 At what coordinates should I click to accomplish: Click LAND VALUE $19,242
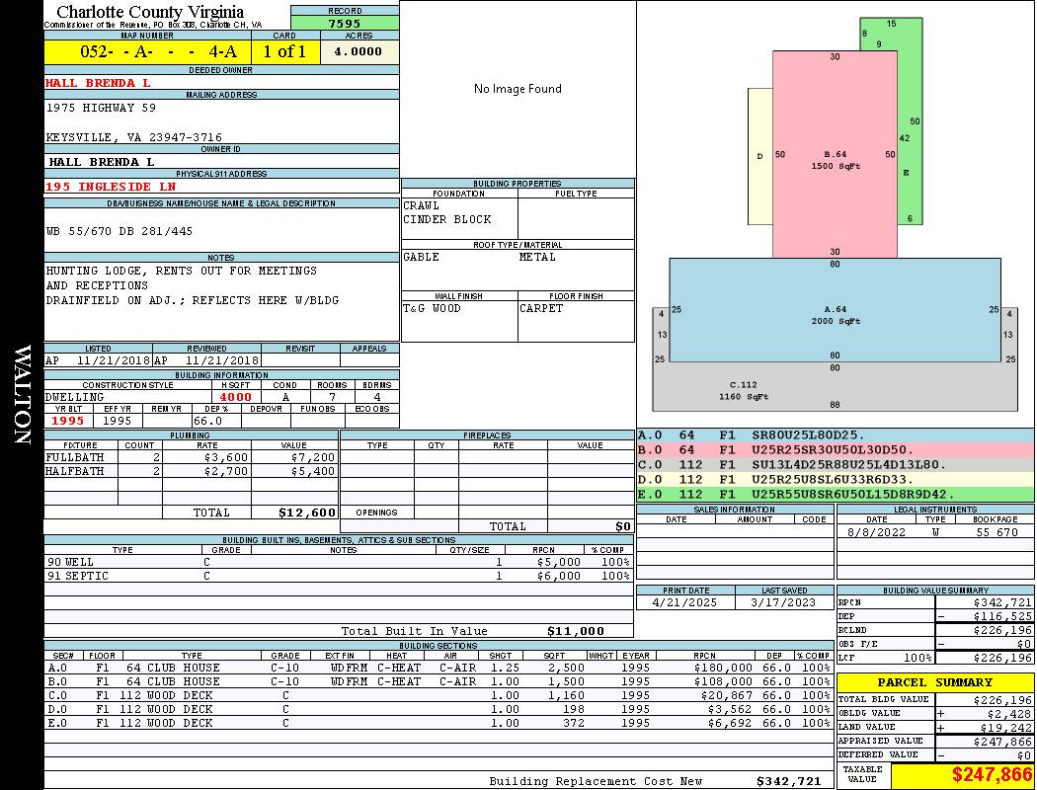(1005, 728)
